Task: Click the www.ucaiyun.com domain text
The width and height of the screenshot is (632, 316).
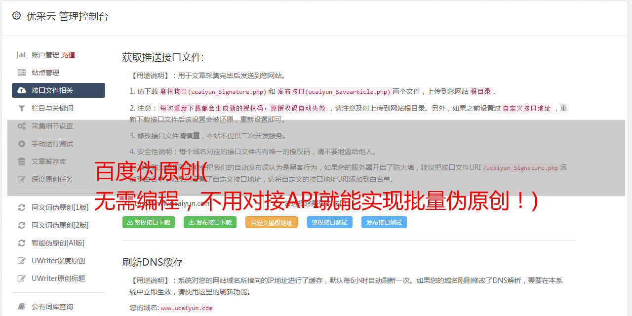Action: point(187,308)
